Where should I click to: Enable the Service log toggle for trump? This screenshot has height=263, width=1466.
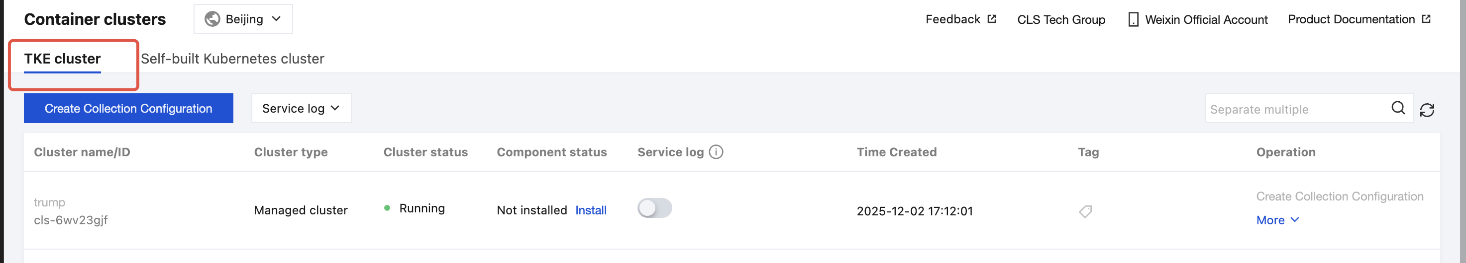(654, 208)
